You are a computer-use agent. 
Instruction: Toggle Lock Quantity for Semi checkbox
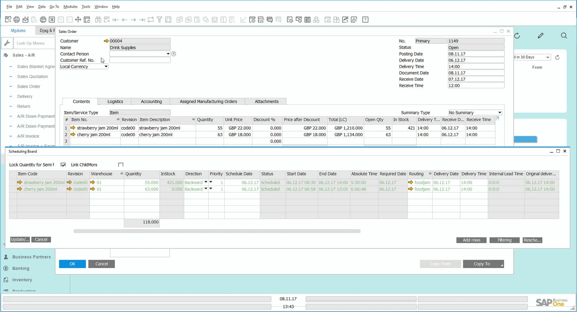tap(63, 165)
